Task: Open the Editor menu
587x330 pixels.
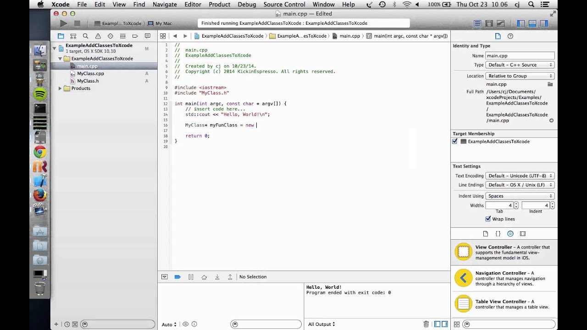Action: click(193, 5)
